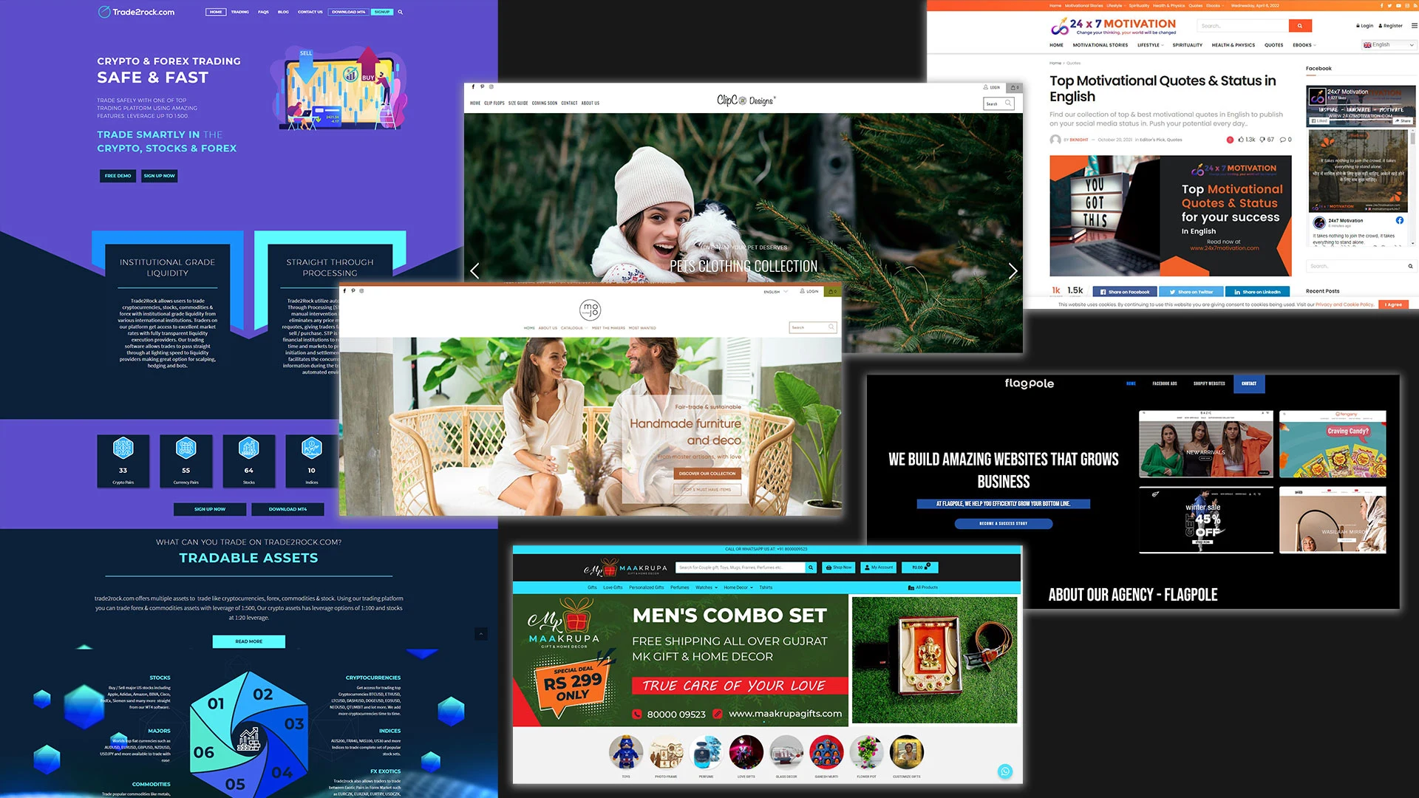Expand the Lifestyle dropdown menu
The width and height of the screenshot is (1419, 798).
(x=1150, y=45)
